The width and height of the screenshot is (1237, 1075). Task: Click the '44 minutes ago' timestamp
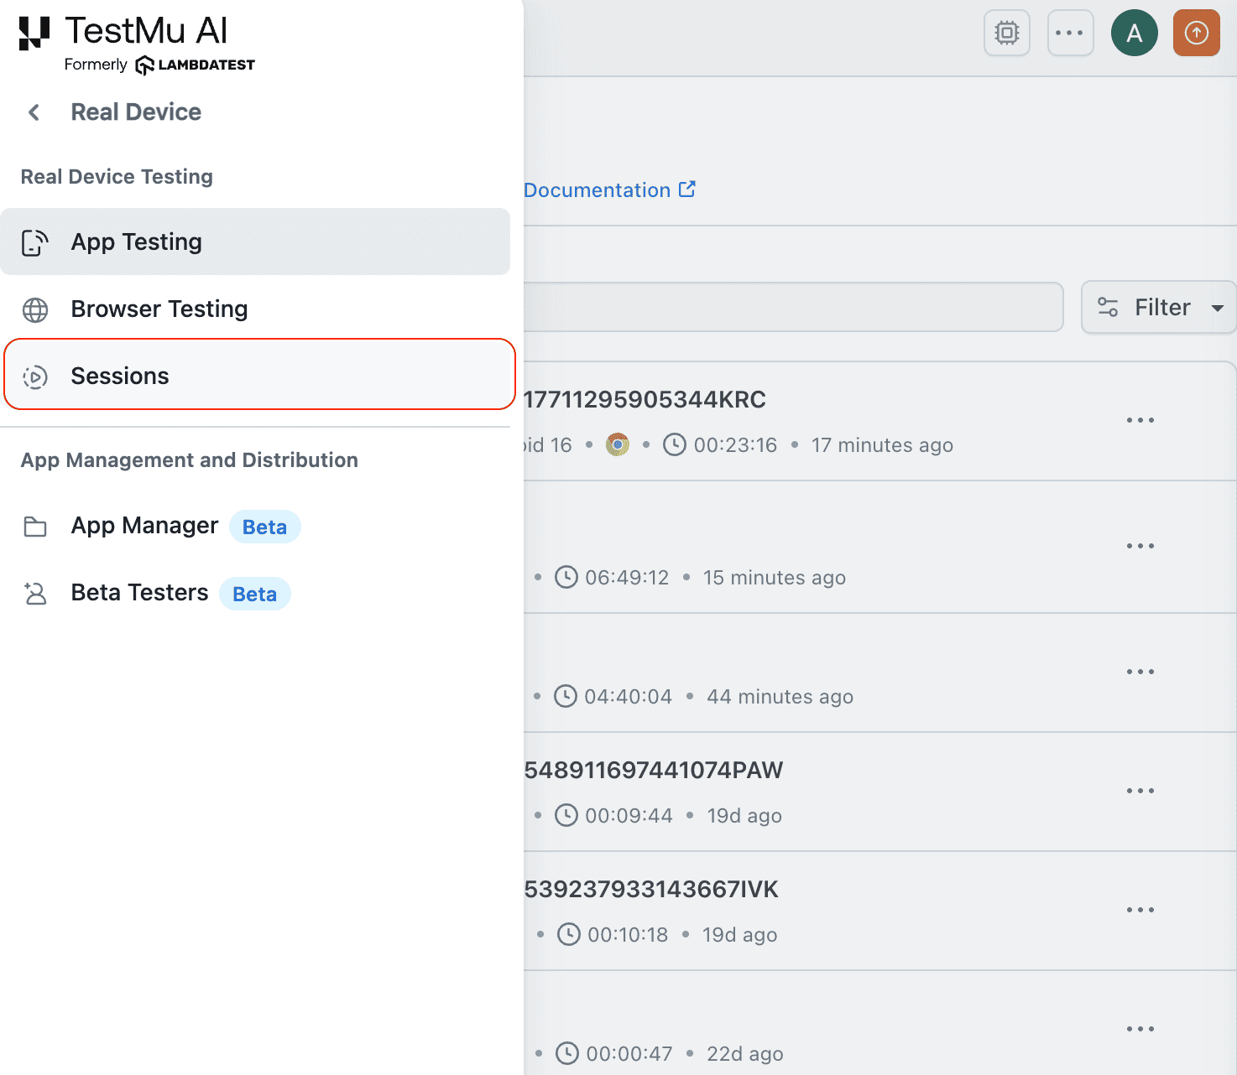780,697
